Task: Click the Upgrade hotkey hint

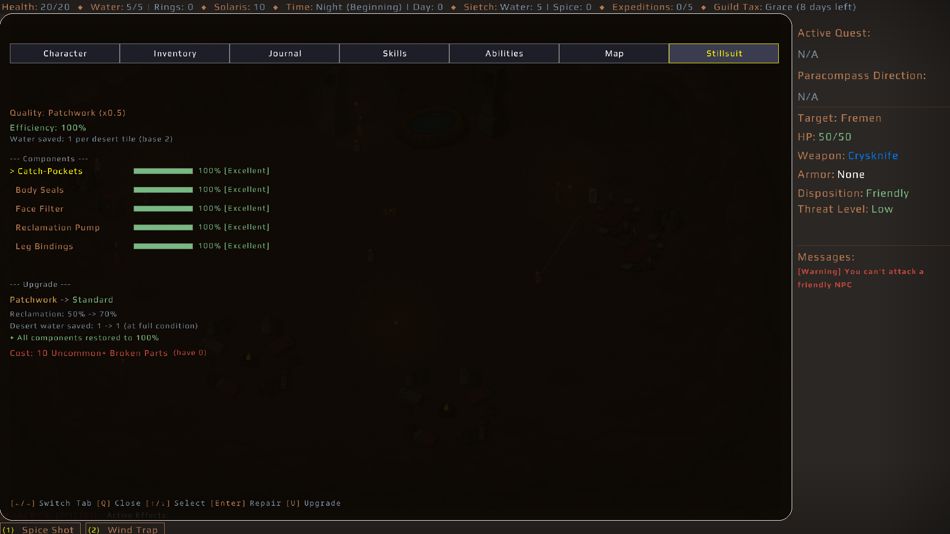Action: click(314, 503)
